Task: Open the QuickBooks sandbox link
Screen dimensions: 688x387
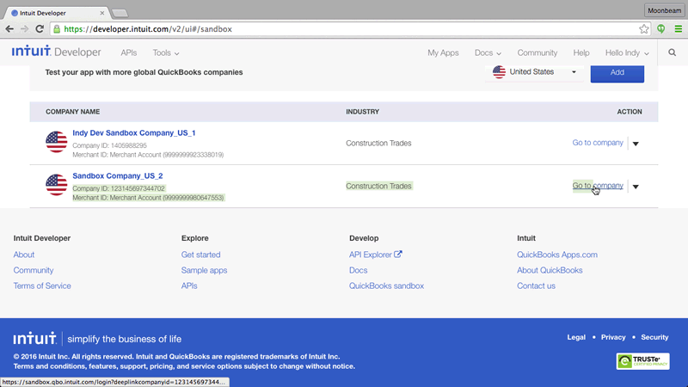Action: pyautogui.click(x=386, y=286)
